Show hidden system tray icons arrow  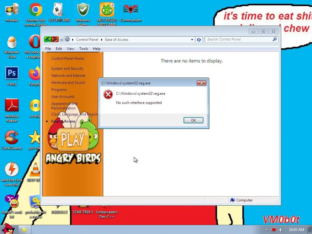[266, 230]
